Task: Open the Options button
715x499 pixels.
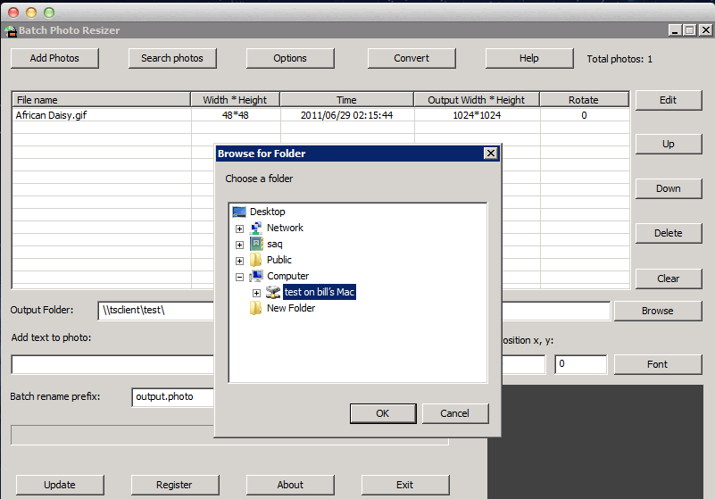Action: [x=289, y=58]
